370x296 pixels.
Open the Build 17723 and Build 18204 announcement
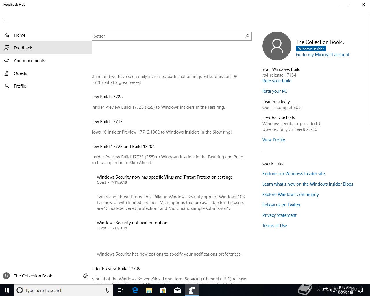tap(124, 147)
